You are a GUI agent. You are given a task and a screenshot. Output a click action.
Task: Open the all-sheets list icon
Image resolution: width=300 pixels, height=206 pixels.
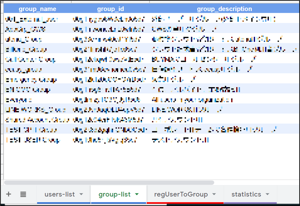22,194
